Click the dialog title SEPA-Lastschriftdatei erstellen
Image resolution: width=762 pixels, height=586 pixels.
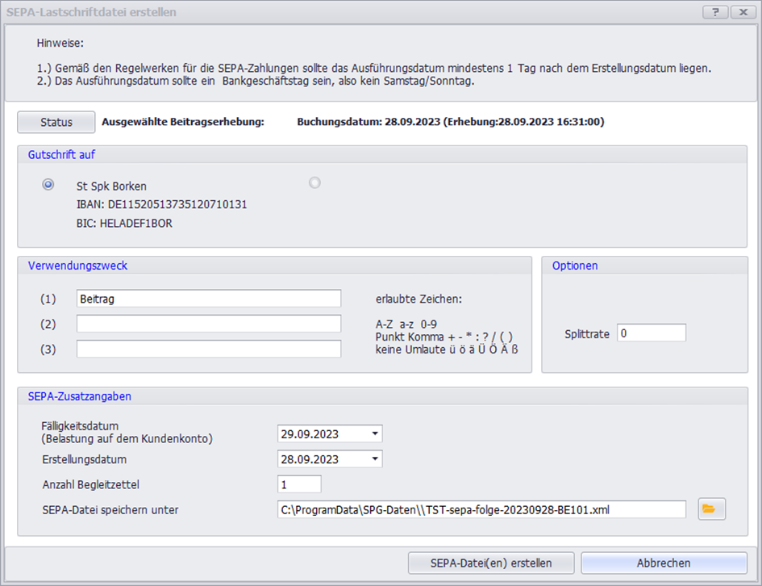(x=91, y=12)
